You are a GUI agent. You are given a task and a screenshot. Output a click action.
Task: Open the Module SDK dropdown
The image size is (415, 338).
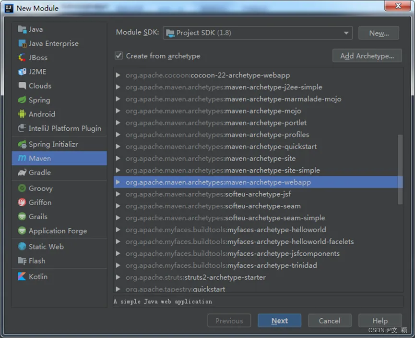[258, 33]
